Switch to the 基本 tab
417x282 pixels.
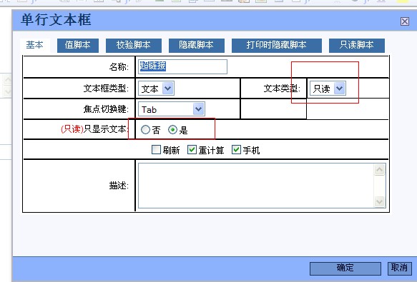tap(35, 45)
